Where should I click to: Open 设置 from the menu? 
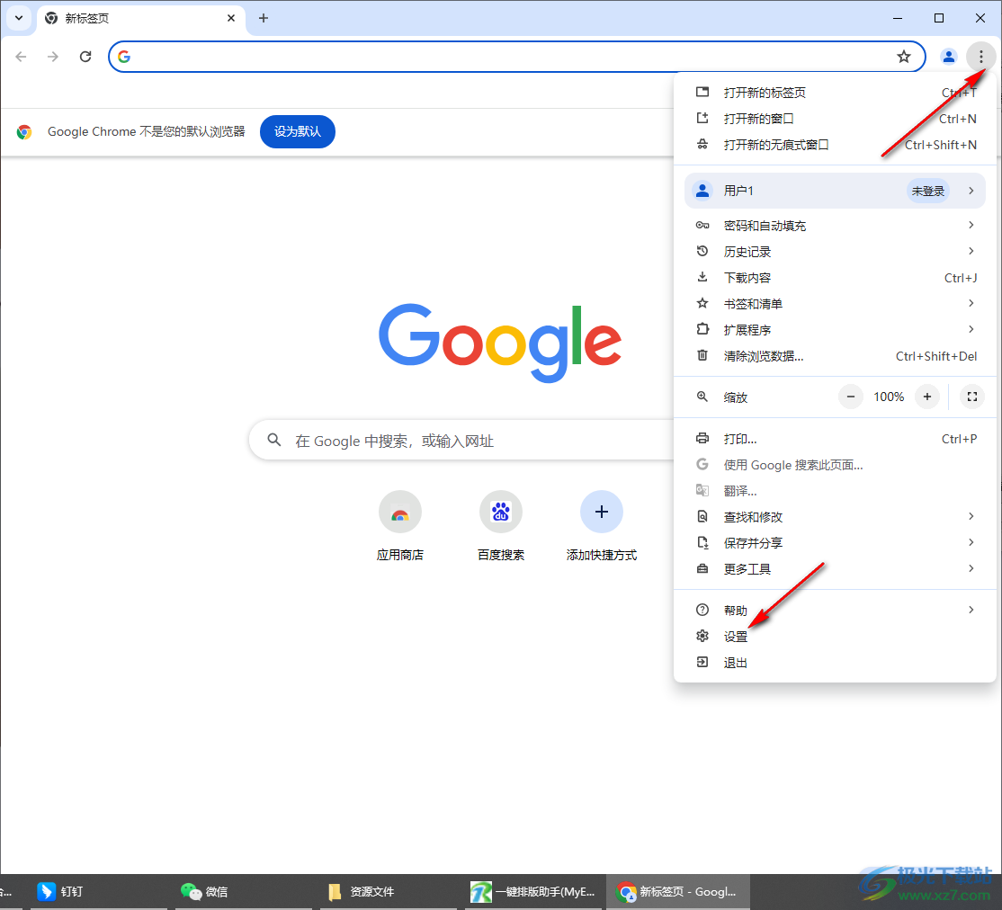tap(835, 637)
